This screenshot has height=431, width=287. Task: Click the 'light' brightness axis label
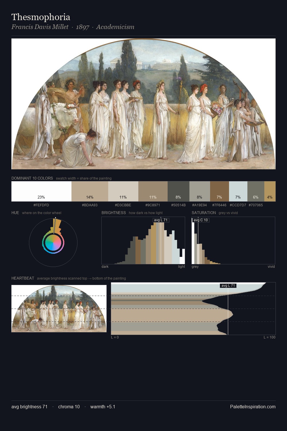(x=182, y=267)
